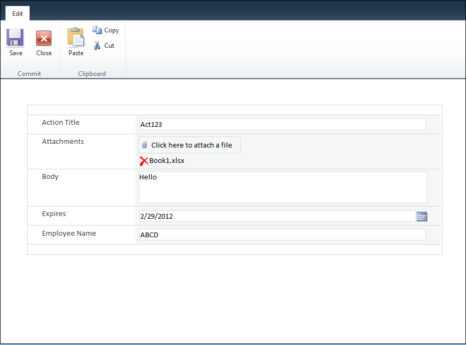Place cursor in the Body text area
The height and width of the screenshot is (345, 466).
pyautogui.click(x=282, y=186)
